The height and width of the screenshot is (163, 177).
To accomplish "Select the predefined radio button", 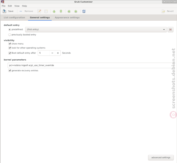I will coord(10,30).
